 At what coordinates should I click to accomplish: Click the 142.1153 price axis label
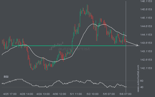146,68
